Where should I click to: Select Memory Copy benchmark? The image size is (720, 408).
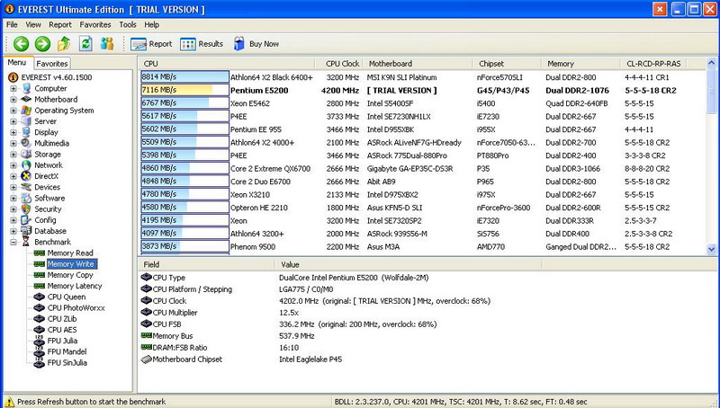70,275
